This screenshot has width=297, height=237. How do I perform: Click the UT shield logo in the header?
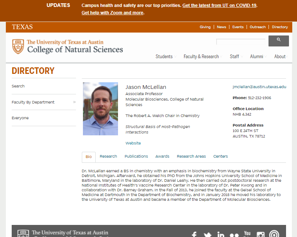tap(18, 46)
